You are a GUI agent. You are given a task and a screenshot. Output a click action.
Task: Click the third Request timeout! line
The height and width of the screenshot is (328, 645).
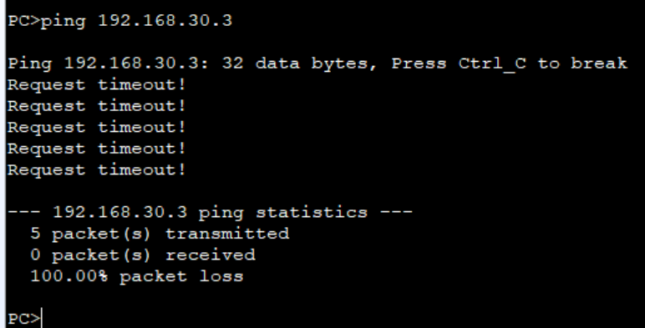(97, 128)
